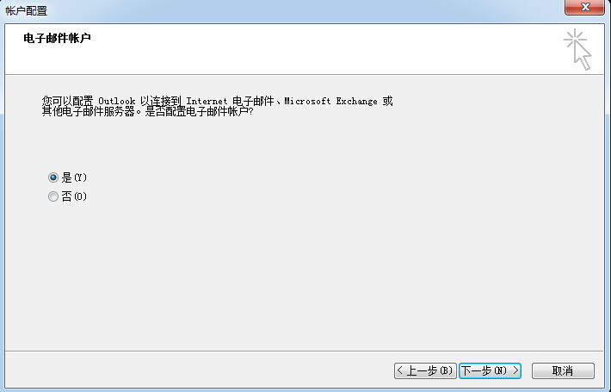Screen dimensions: 611x392
Task: Click the Outlook icon in the title bar
Action: tap(3, 10)
